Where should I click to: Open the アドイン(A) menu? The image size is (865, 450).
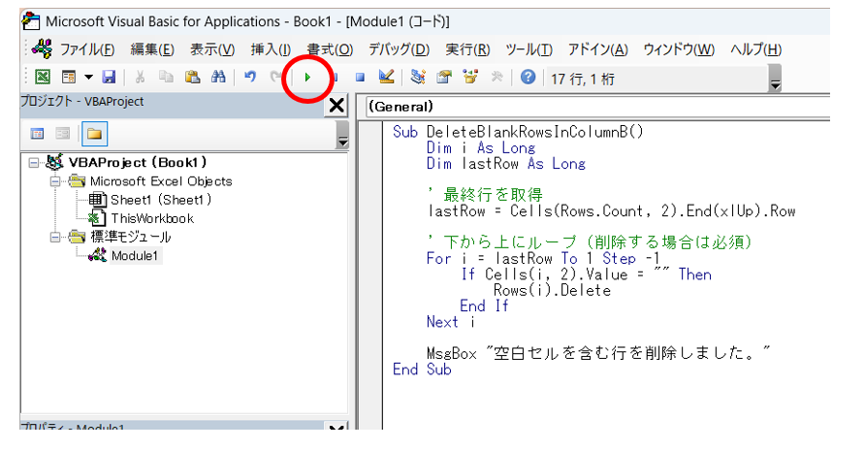pyautogui.click(x=598, y=49)
